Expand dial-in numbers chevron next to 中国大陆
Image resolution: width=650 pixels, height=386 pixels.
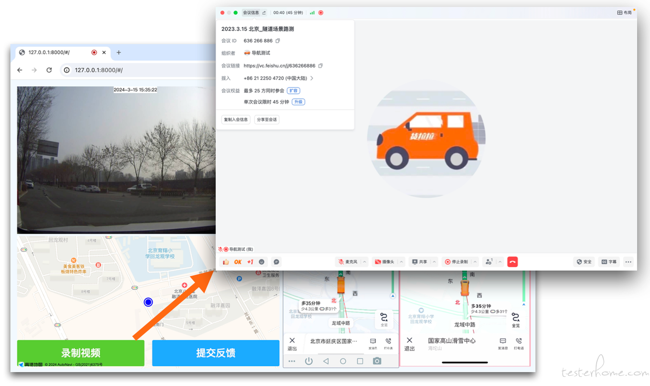(x=312, y=78)
